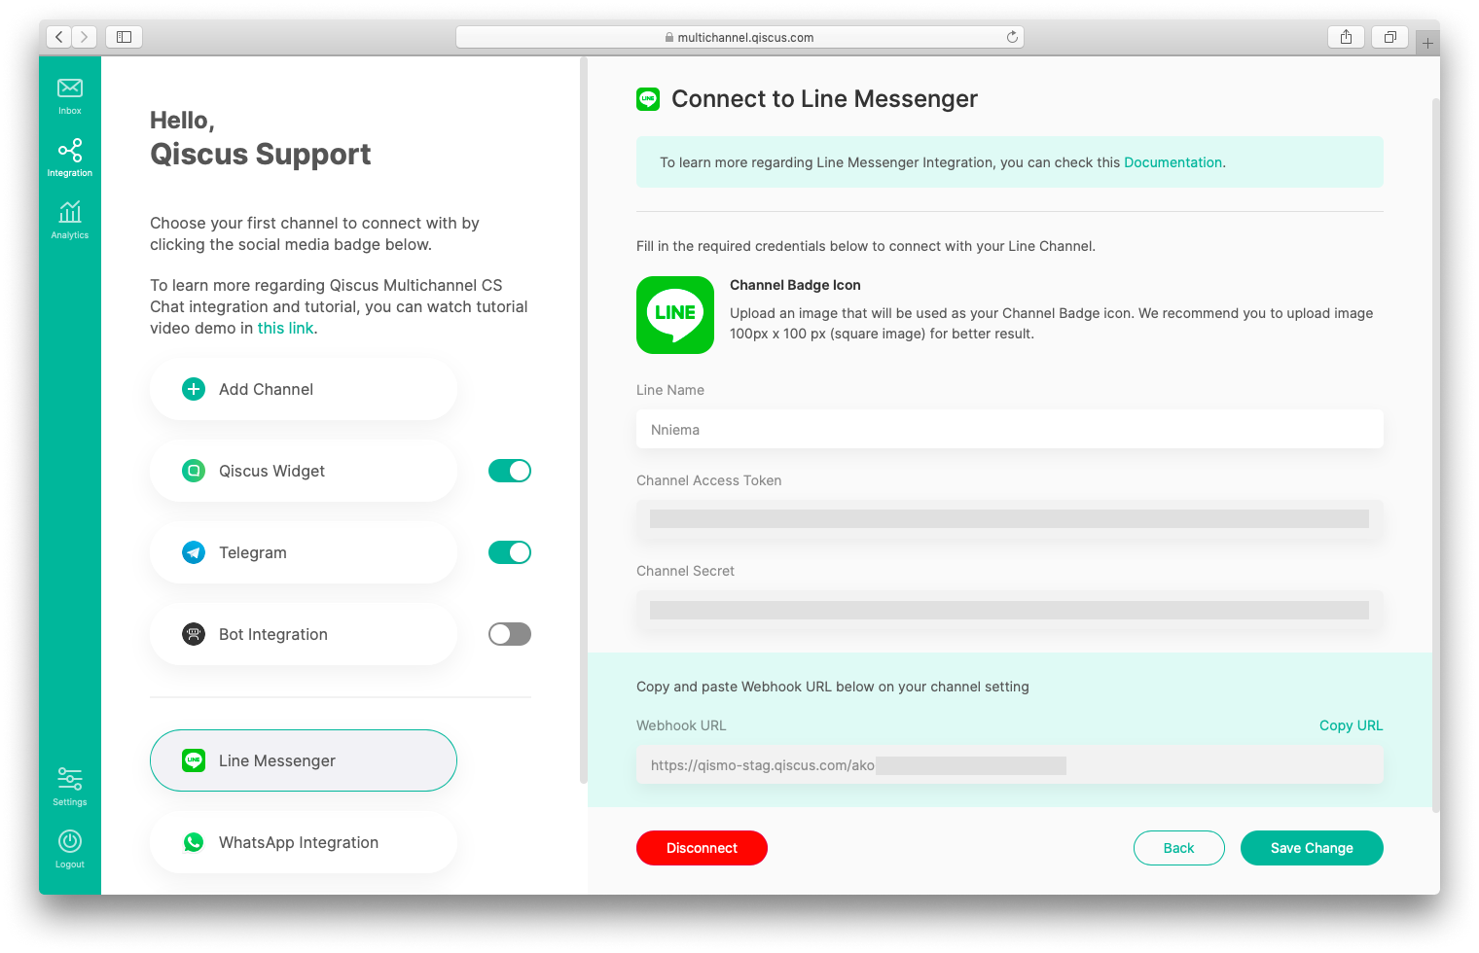The height and width of the screenshot is (953, 1479).
Task: Open the Analytics section in sidebar
Action: [x=70, y=220]
